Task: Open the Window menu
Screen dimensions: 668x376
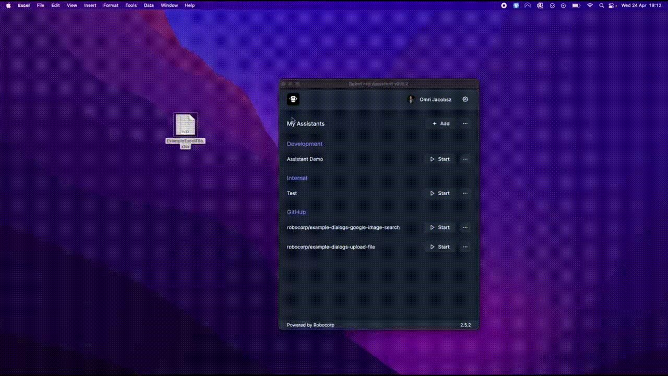Action: (x=169, y=5)
